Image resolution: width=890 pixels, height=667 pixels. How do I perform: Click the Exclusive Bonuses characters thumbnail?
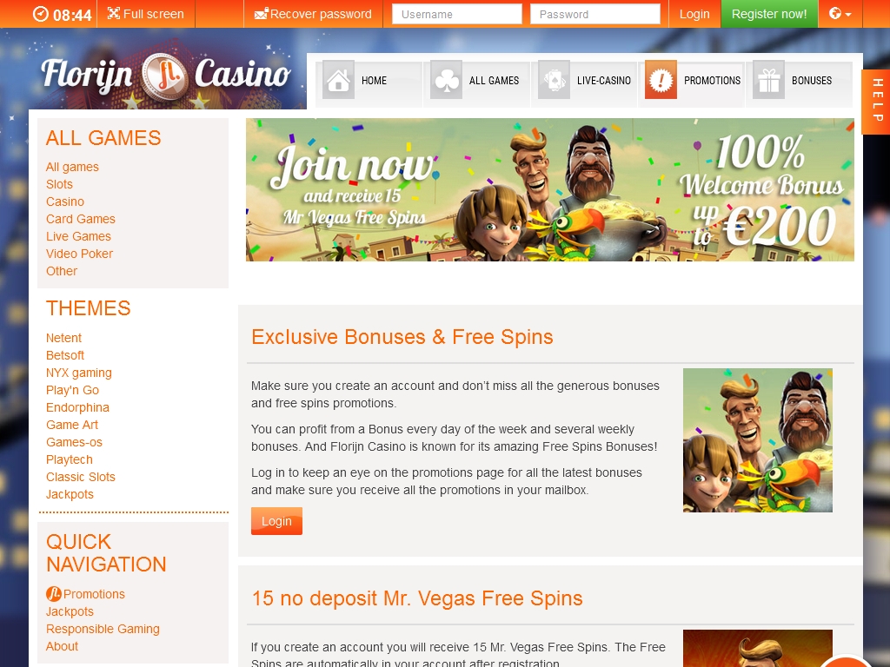click(758, 440)
